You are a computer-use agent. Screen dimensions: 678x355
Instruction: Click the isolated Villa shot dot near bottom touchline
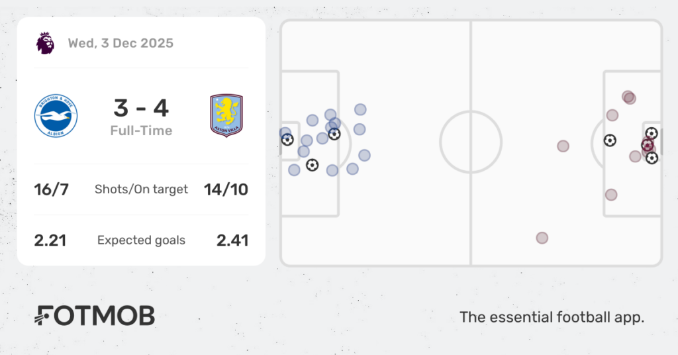pyautogui.click(x=542, y=238)
